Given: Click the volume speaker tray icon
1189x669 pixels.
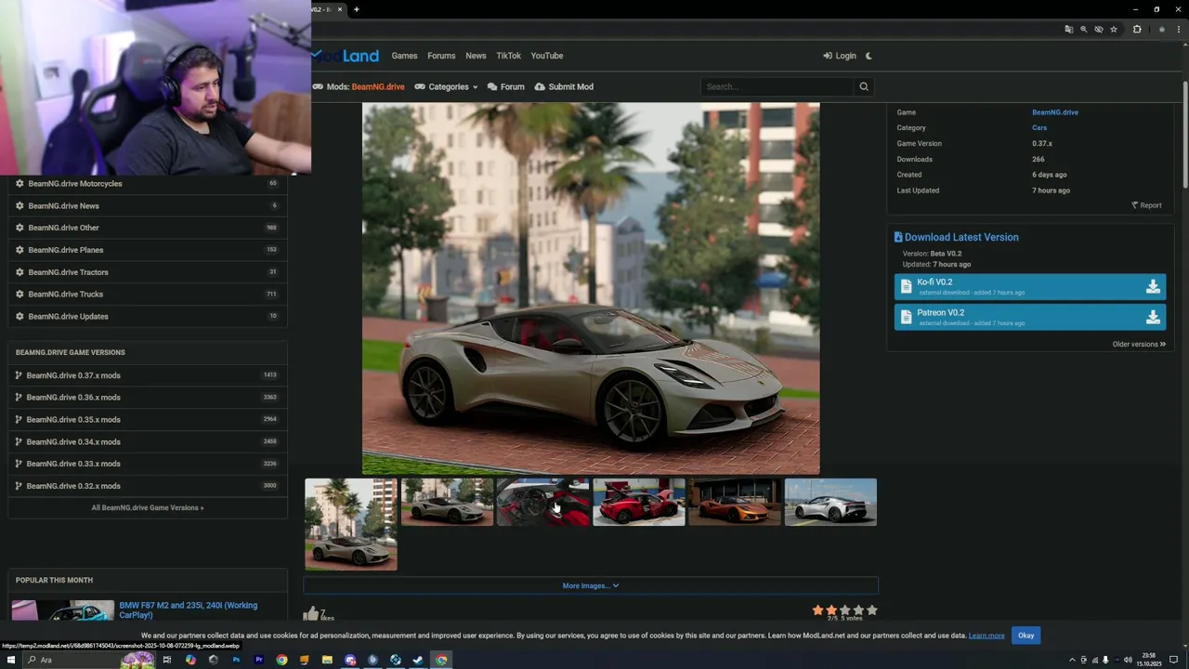Looking at the screenshot, I should (x=1128, y=660).
